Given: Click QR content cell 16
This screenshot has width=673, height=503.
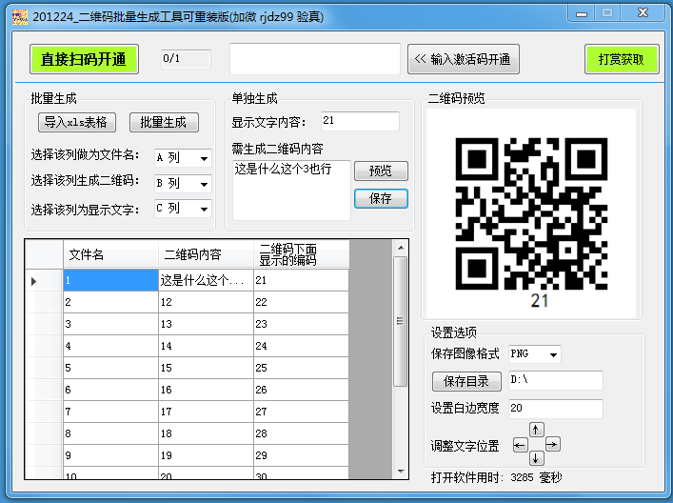Looking at the screenshot, I should (206, 390).
